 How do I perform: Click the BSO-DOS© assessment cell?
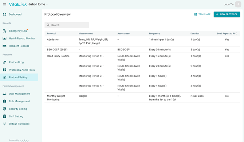(123, 50)
